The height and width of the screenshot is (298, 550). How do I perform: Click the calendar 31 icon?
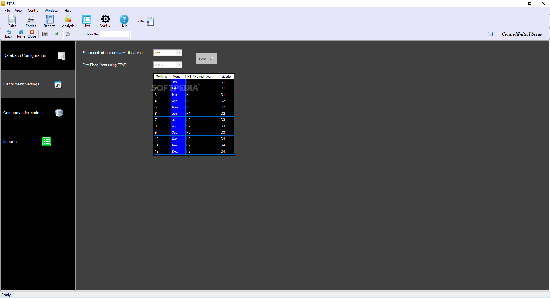coord(58,84)
